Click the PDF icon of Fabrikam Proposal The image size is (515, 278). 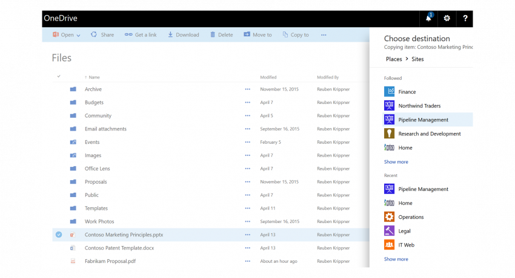(x=73, y=261)
